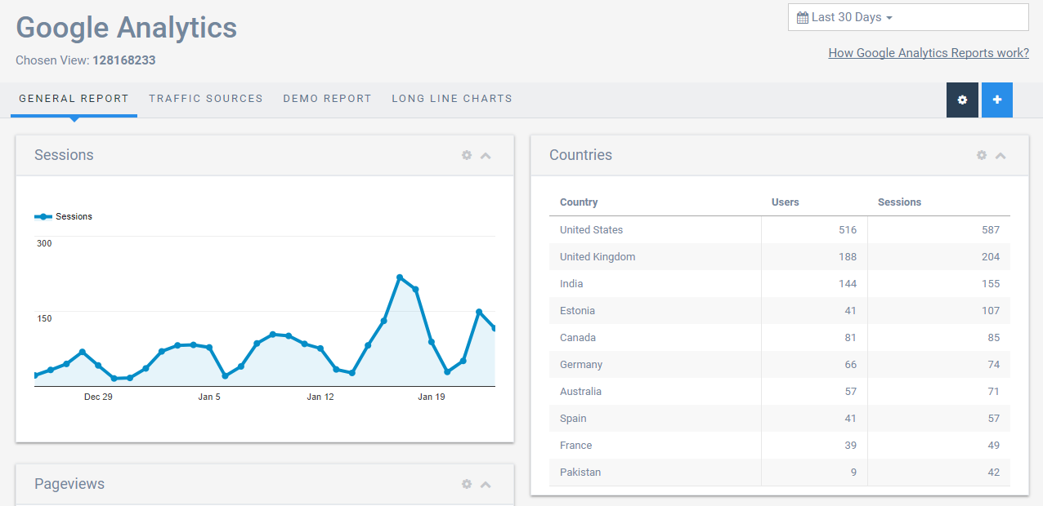The height and width of the screenshot is (506, 1043).
Task: Switch to the Traffic Sources tab
Action: click(206, 99)
